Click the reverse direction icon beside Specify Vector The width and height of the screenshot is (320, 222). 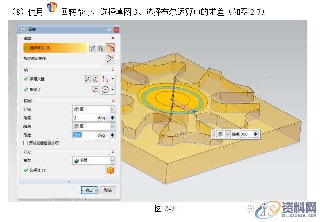pyautogui.click(x=87, y=79)
